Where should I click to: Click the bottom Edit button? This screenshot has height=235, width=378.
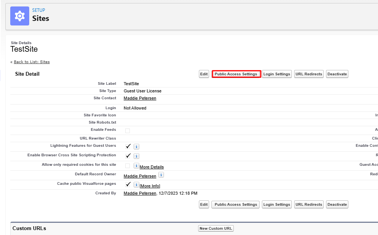(204, 204)
